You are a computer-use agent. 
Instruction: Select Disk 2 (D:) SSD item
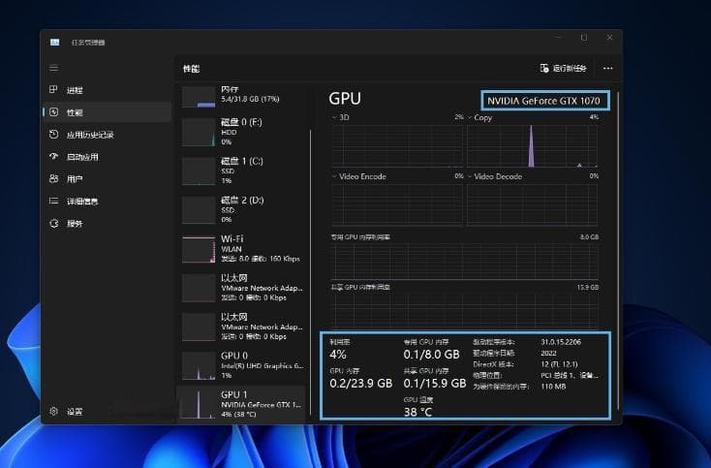242,209
